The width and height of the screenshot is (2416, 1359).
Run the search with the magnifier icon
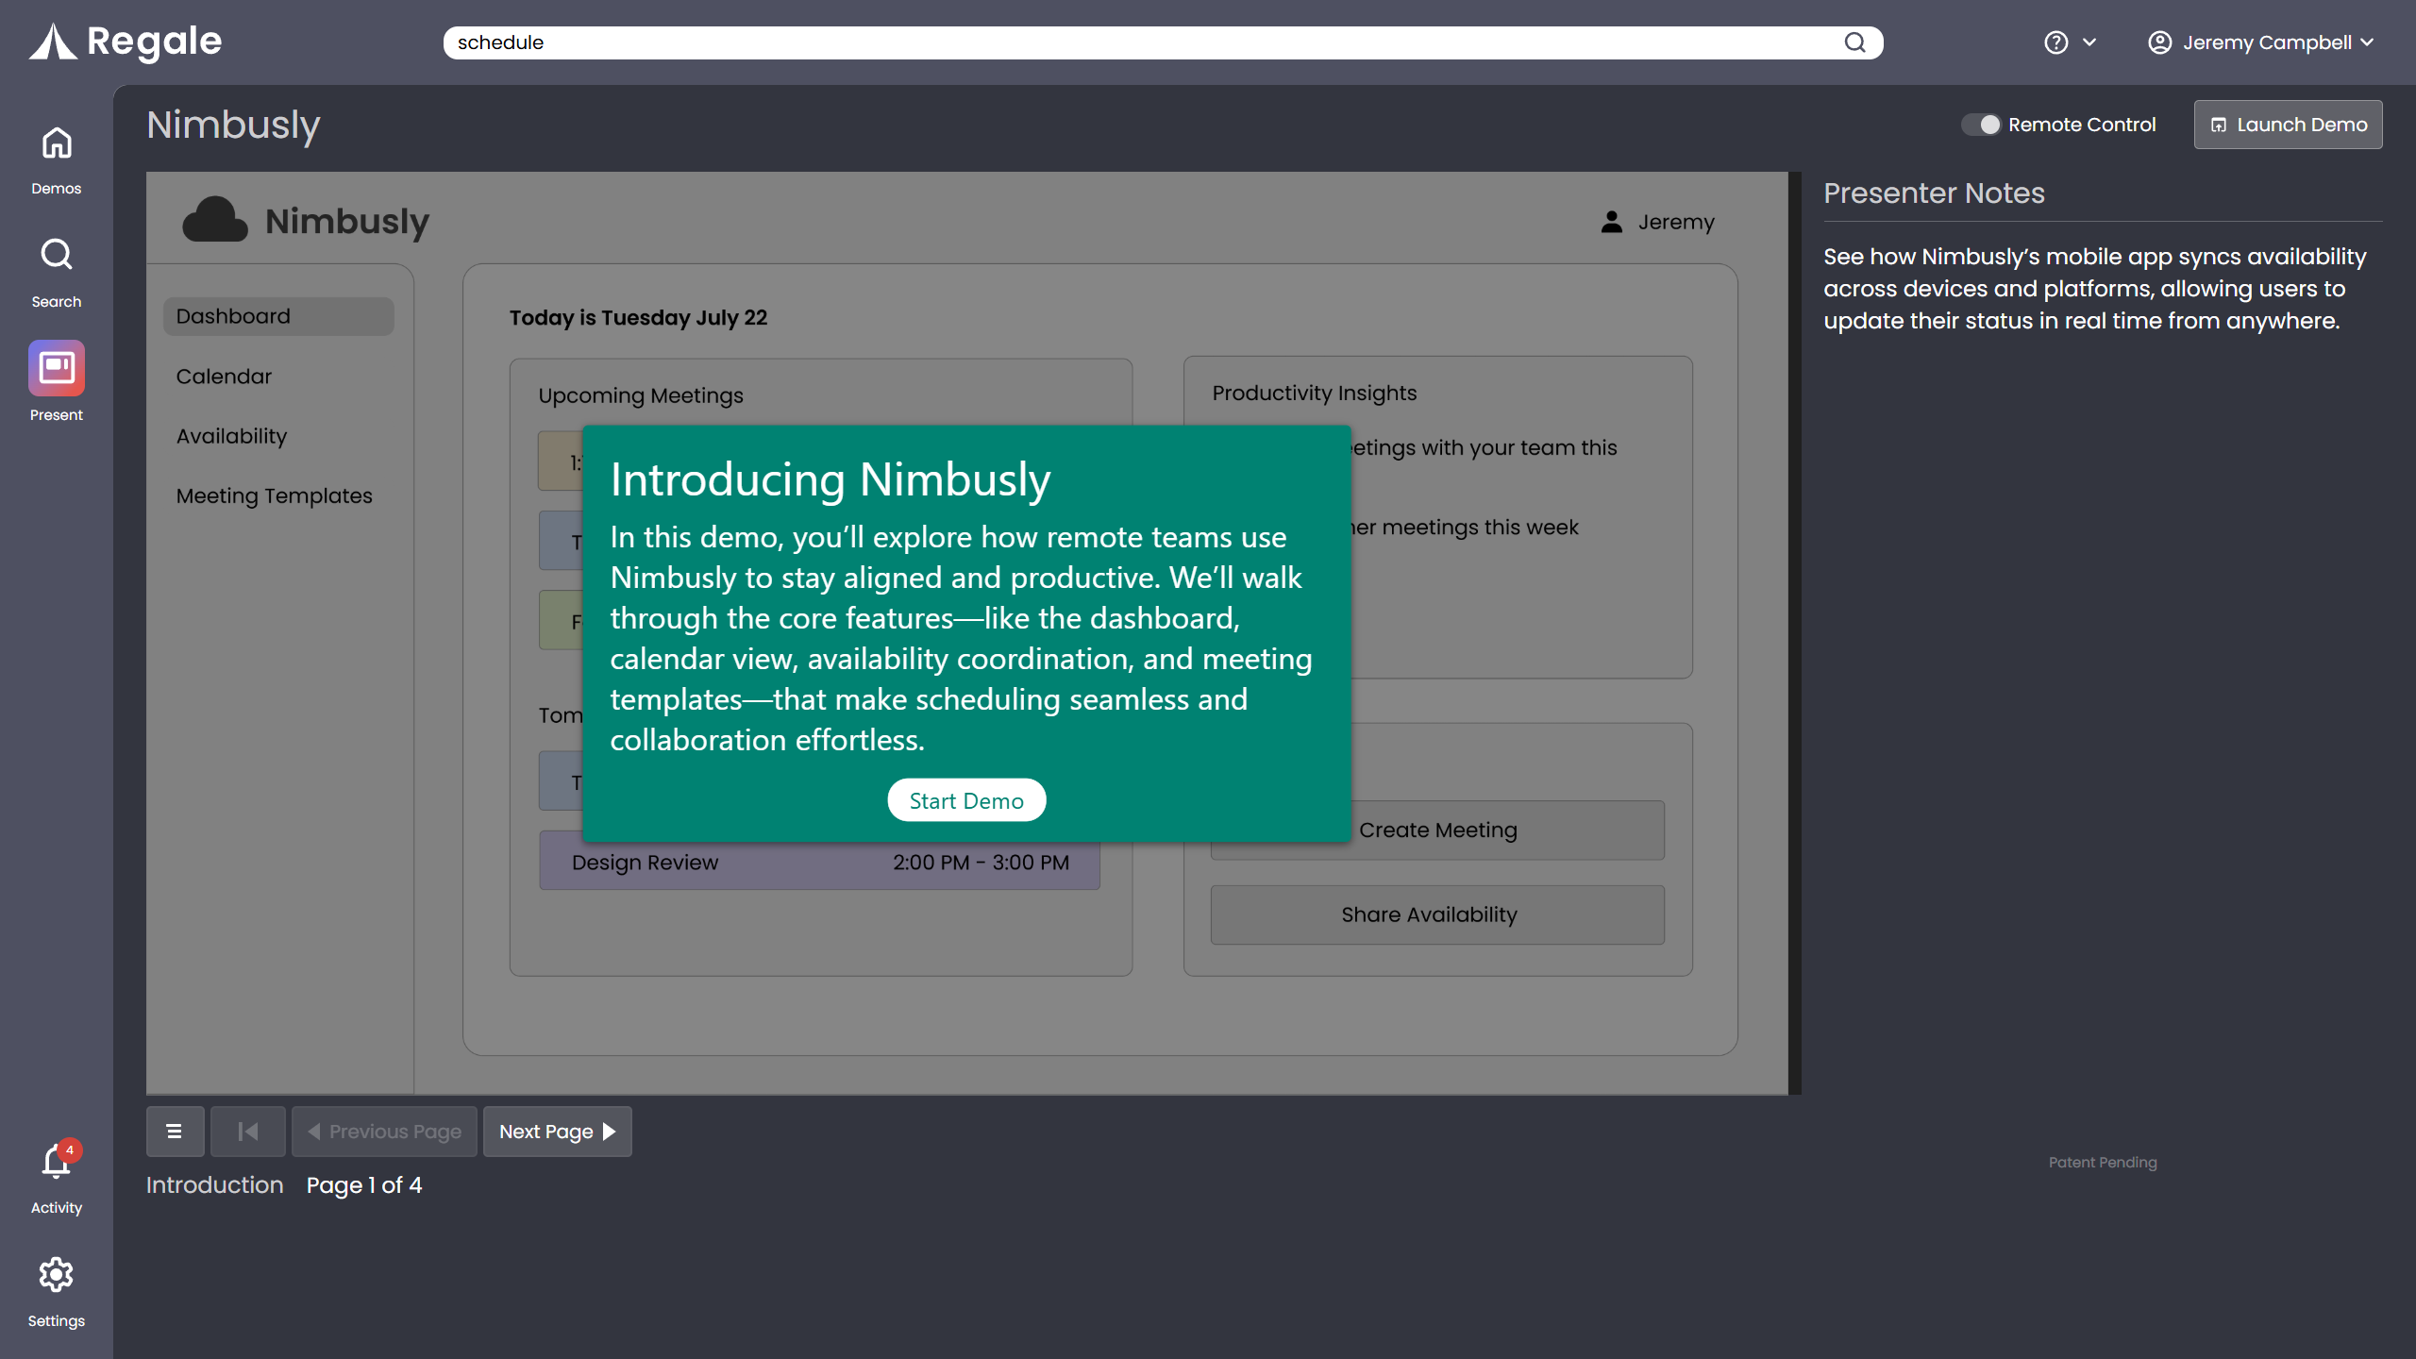[1855, 42]
